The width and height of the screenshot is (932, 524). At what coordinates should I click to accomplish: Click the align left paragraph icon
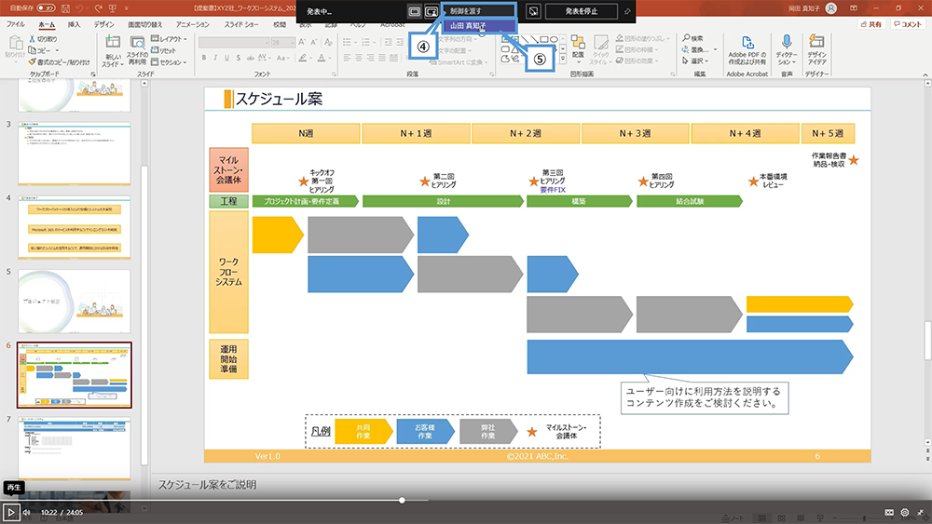(x=347, y=58)
